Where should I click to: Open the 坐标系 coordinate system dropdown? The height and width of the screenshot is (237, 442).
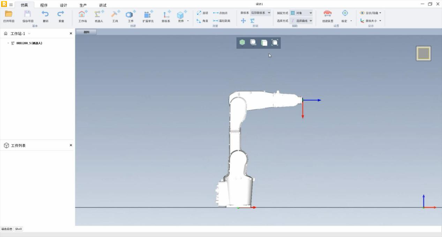tap(261, 13)
